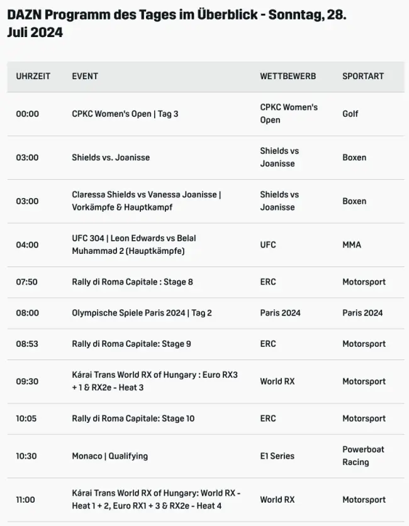Open Claressa Shields vs Vanessa Joanisse event
Viewport: 409px width, 526px height.
point(146,201)
